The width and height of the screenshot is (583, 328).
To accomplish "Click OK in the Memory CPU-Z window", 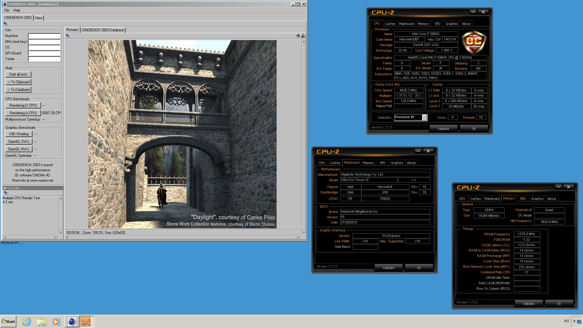I will point(559,304).
